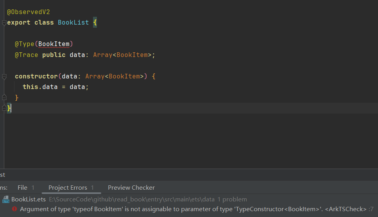
Task: Click the @Trace decorator
Action: tap(26, 55)
